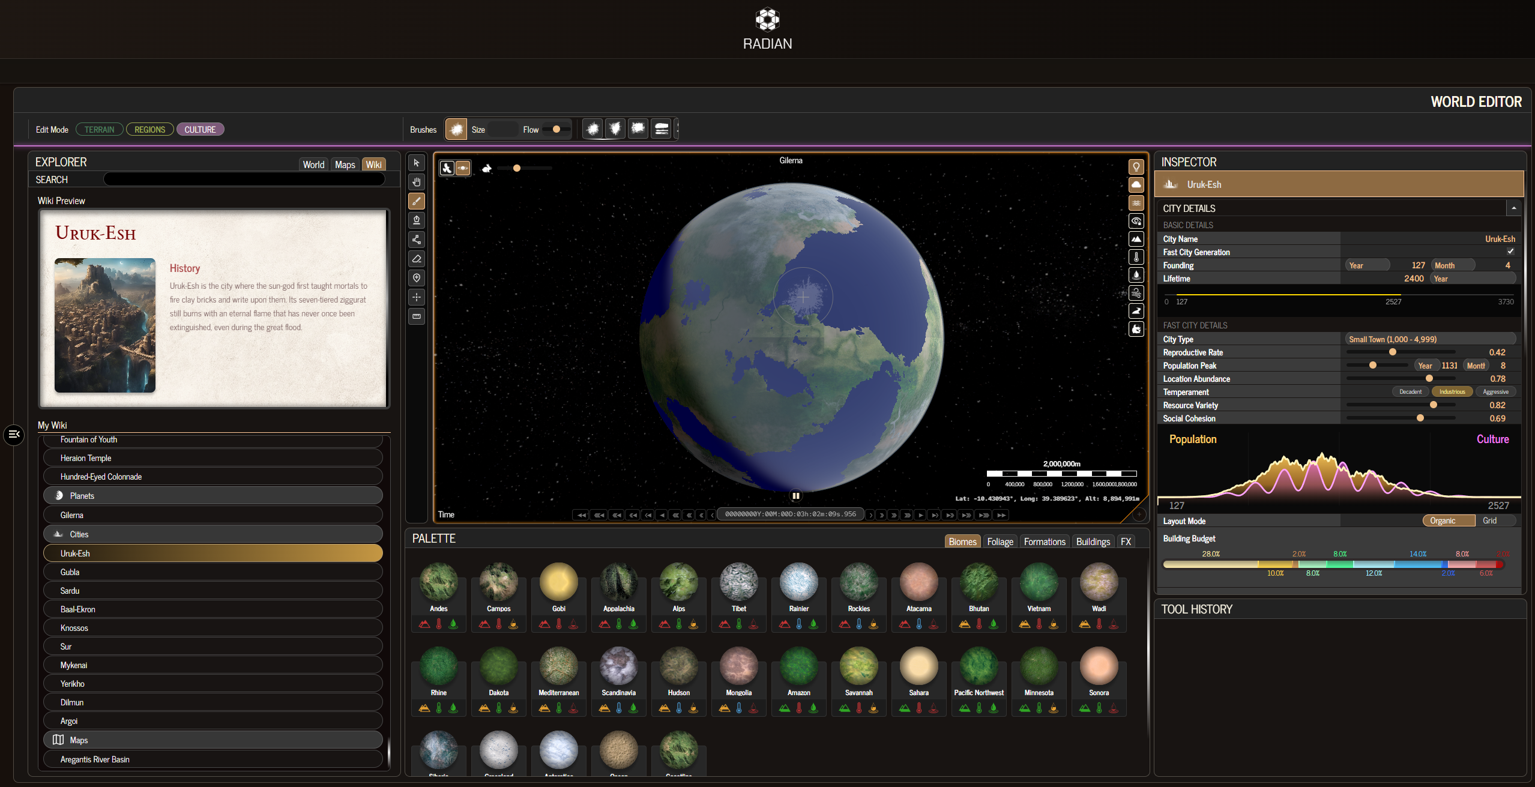Adjust the brush Flow slider
Viewport: 1535px width, 787px height.
(556, 130)
